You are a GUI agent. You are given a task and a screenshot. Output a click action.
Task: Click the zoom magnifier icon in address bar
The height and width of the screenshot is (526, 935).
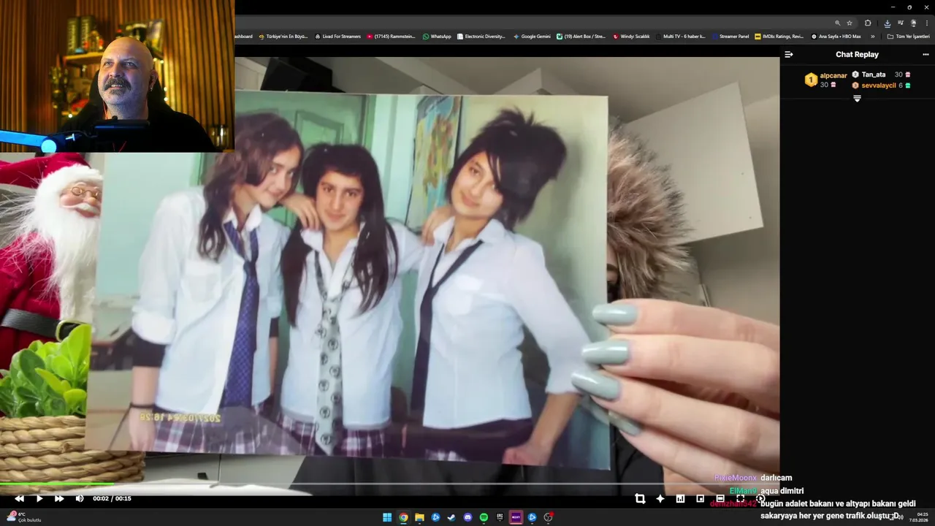(837, 23)
